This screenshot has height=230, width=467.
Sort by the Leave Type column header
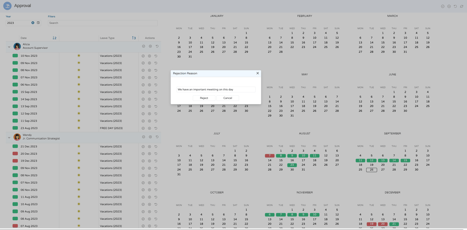107,38
